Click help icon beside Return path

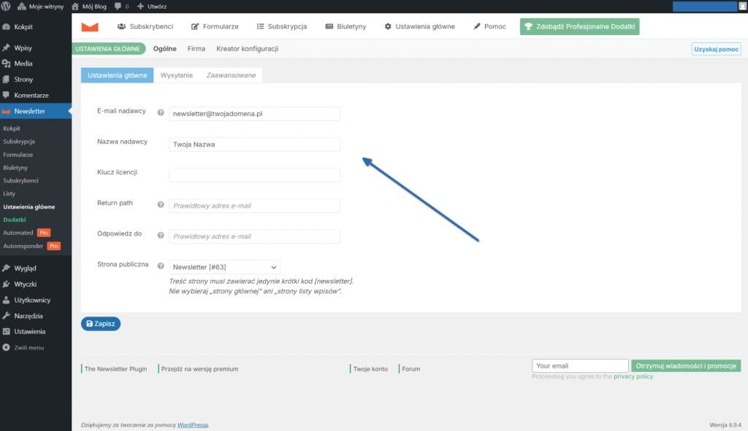[x=161, y=204]
